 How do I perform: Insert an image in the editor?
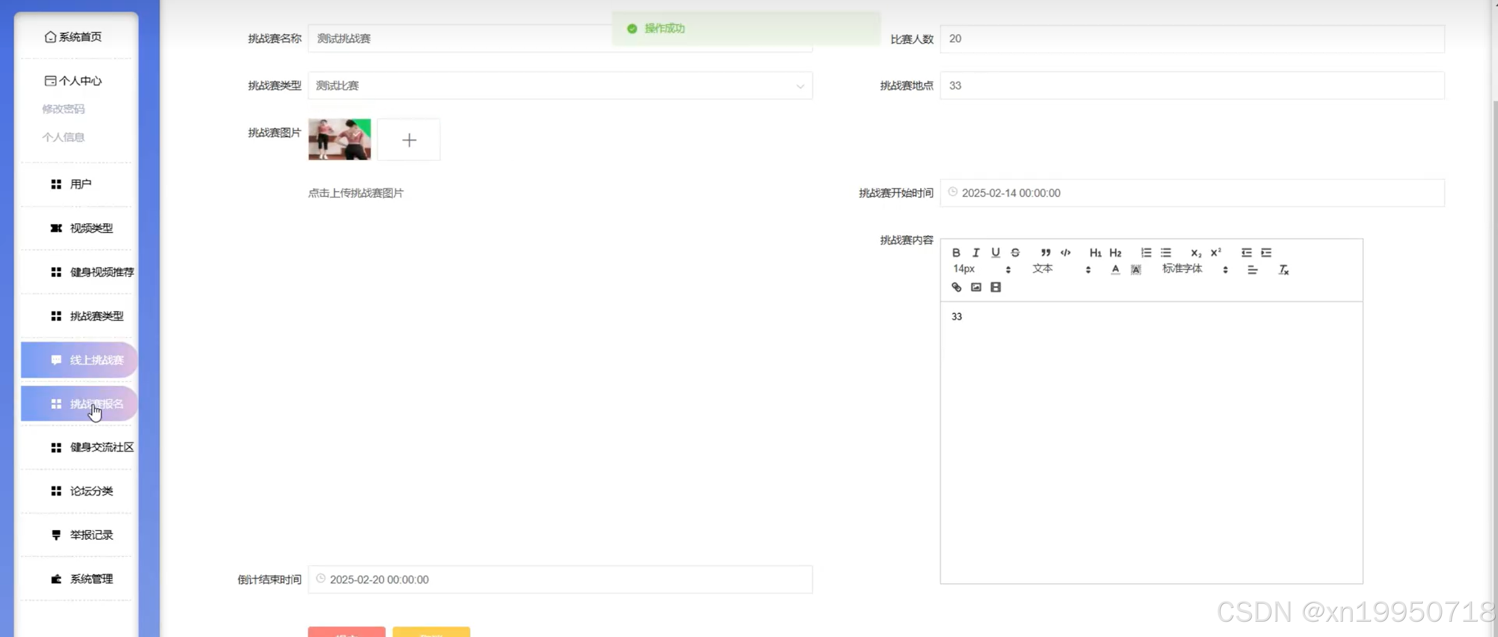(x=976, y=287)
